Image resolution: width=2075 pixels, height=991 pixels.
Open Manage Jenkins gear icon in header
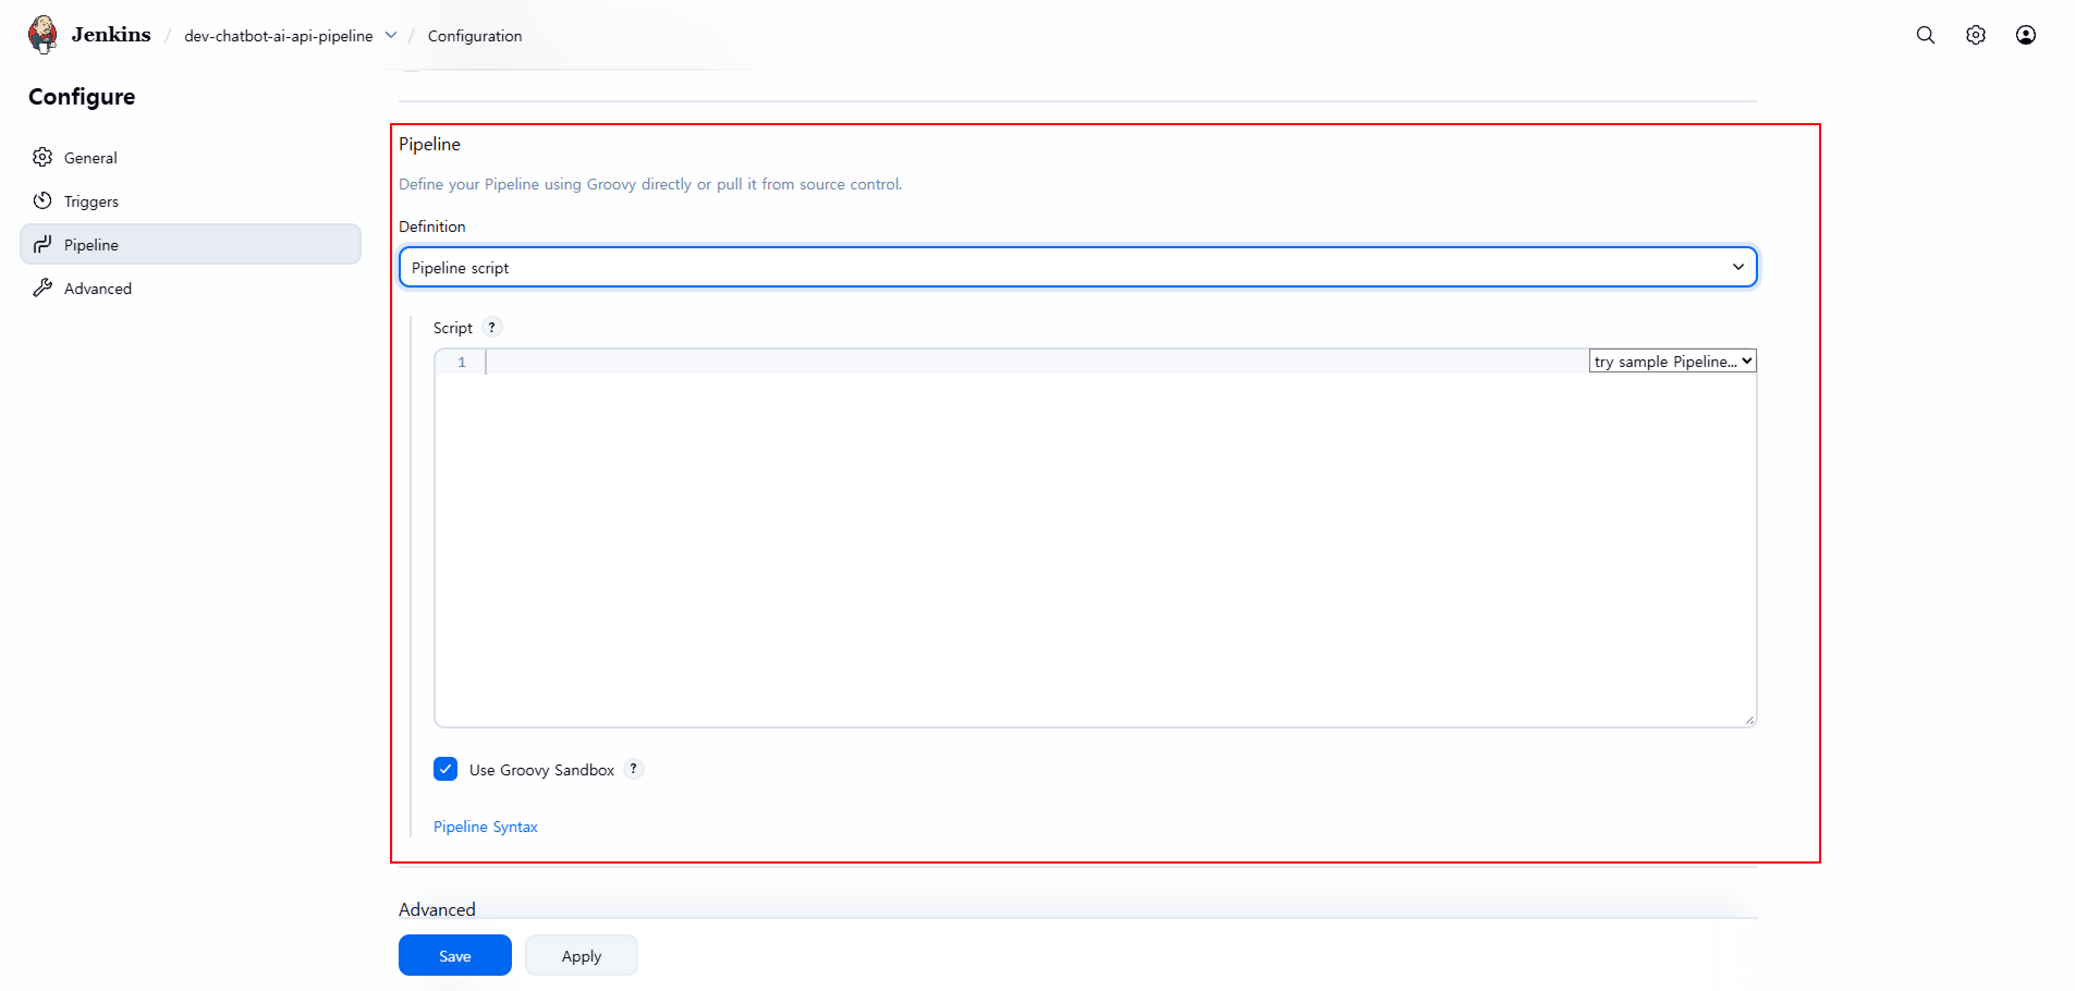(1975, 35)
